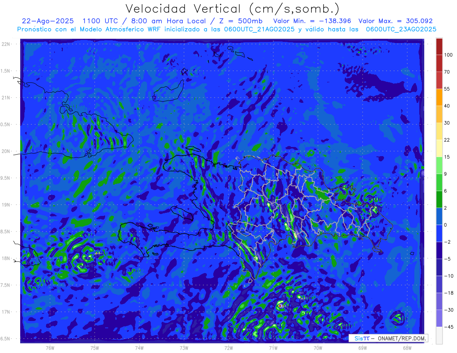Click the "70W" longitude label
Image resolution: width=457 pixels, height=353 pixels.
[x=318, y=348]
